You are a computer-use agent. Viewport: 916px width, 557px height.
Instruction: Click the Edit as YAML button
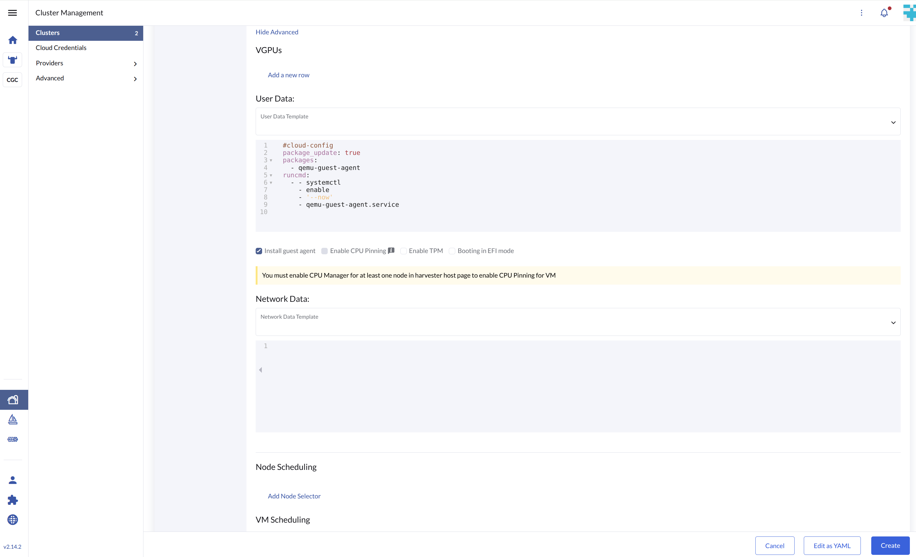click(832, 545)
